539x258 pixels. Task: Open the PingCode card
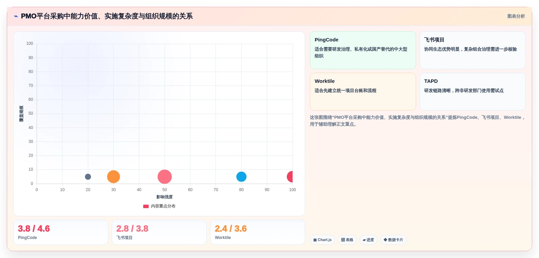pos(363,50)
